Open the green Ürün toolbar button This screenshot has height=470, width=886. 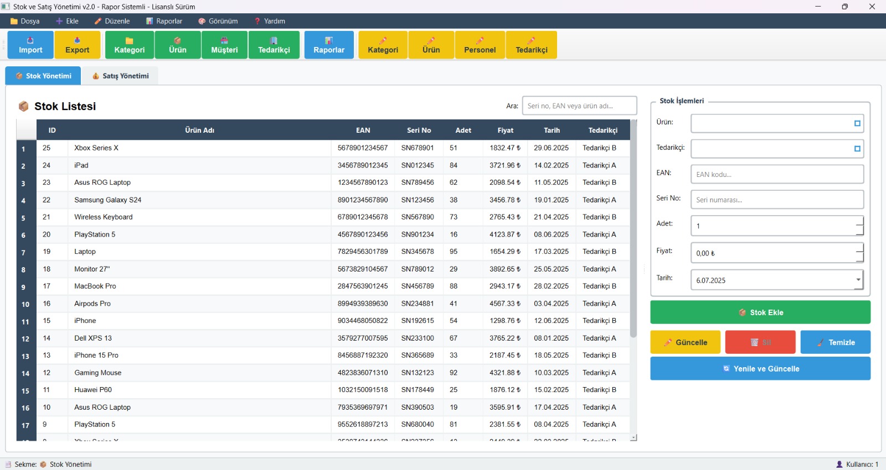pos(178,45)
